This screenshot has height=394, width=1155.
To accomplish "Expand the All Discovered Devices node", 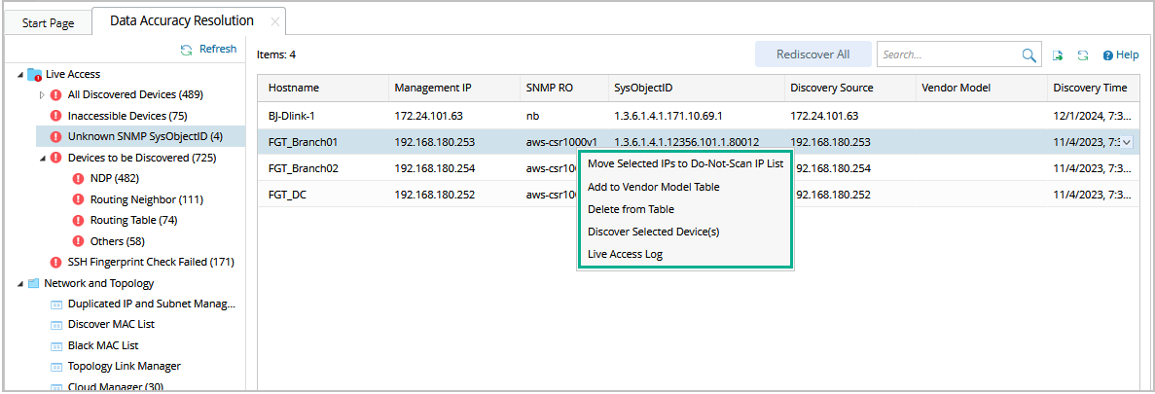I will point(42,95).
